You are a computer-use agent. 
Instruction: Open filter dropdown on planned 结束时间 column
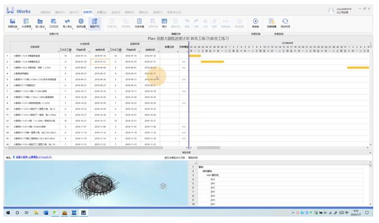point(109,51)
